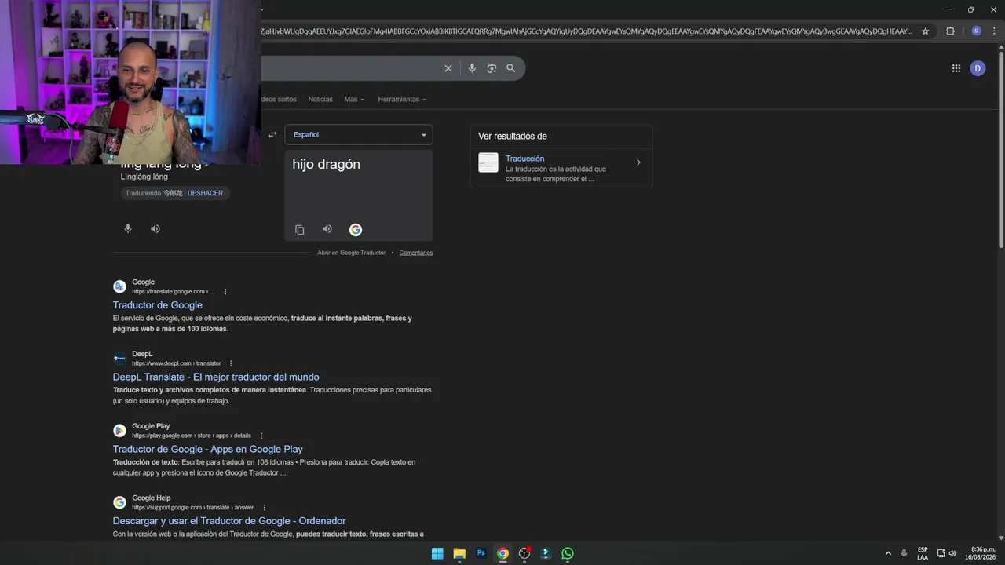The image size is (1005, 565).
Task: Use microphone input under source text
Action: (x=128, y=228)
